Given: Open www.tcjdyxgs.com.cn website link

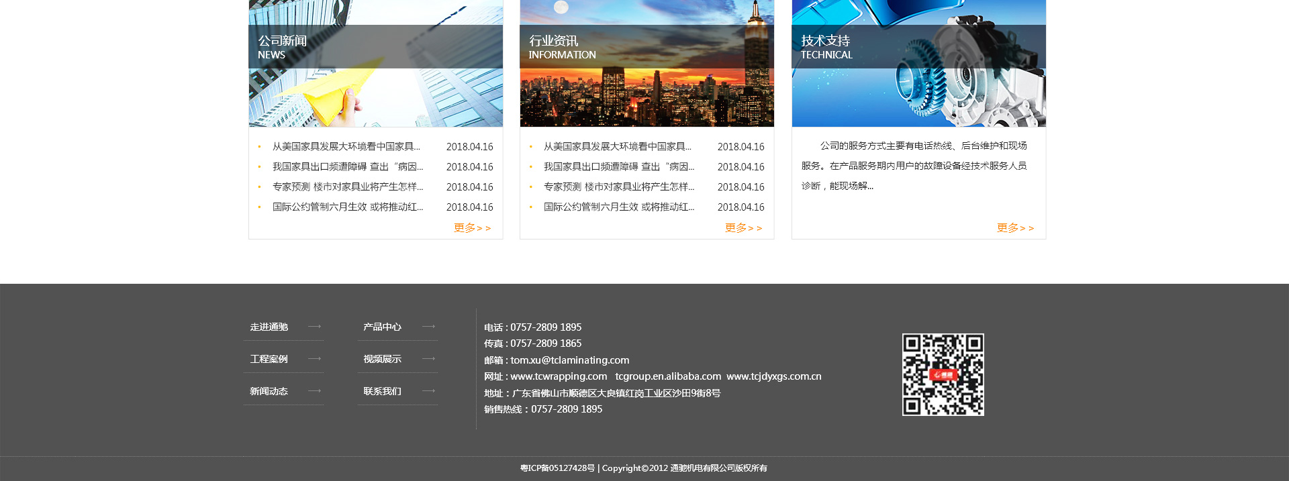Looking at the screenshot, I should click(x=773, y=376).
